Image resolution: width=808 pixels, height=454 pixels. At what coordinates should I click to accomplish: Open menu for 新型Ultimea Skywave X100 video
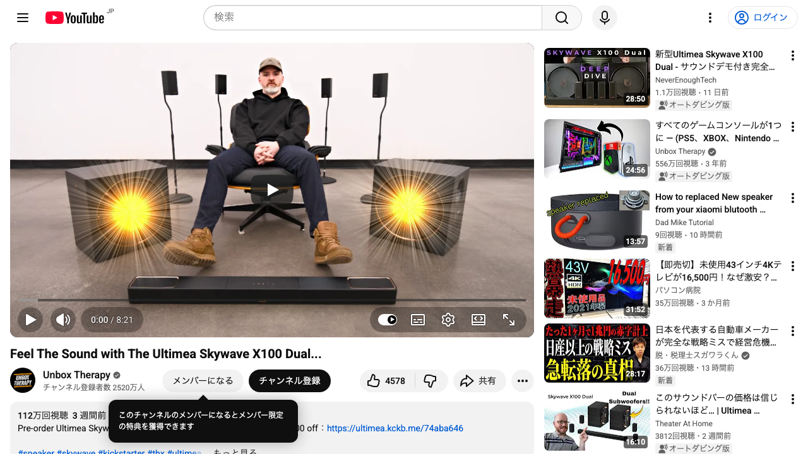pos(793,55)
